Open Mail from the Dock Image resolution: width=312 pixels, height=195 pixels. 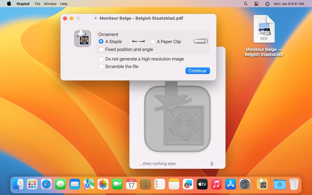(x=75, y=184)
